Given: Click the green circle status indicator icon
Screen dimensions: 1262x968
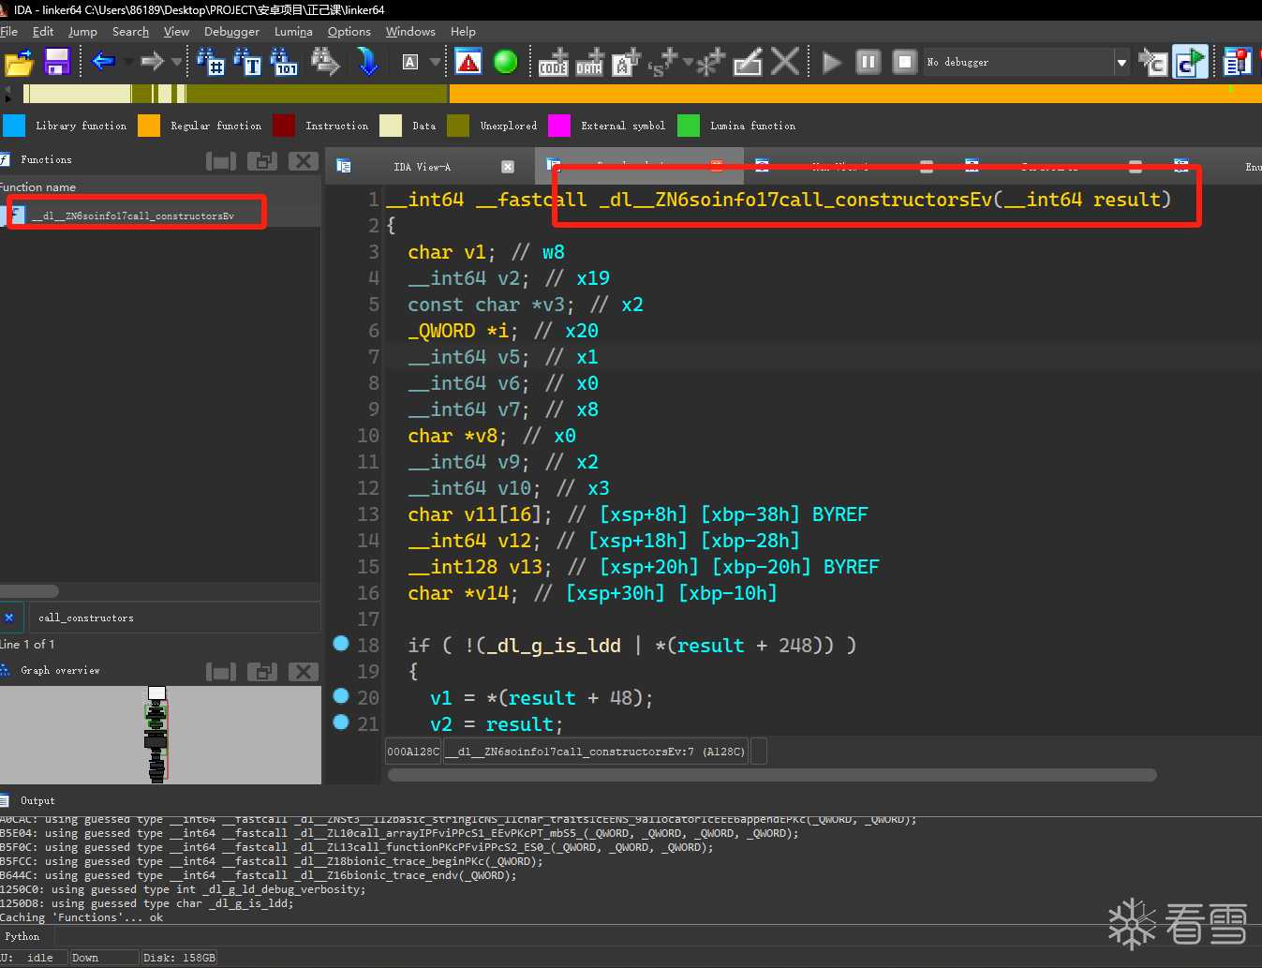Looking at the screenshot, I should click(x=506, y=63).
